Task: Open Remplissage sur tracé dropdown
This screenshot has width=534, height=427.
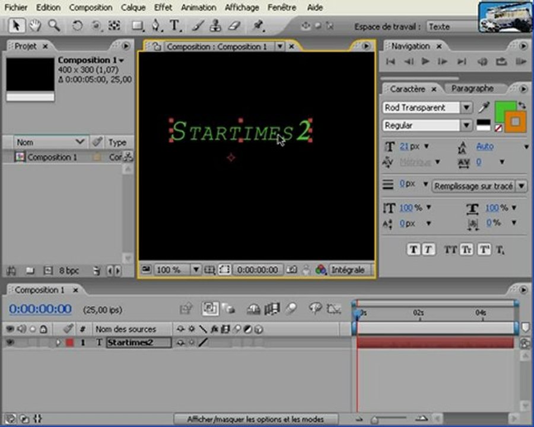Action: pos(479,186)
